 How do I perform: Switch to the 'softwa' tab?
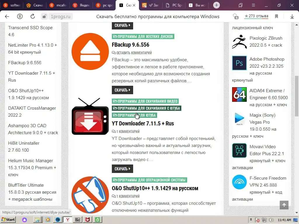click(12, 5)
